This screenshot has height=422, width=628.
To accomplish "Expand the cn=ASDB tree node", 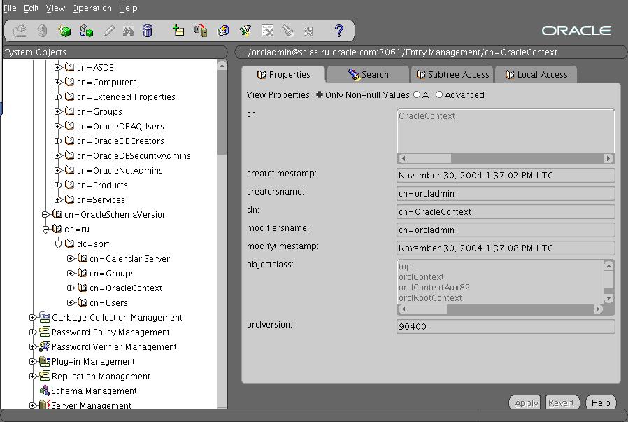I will 57,68.
